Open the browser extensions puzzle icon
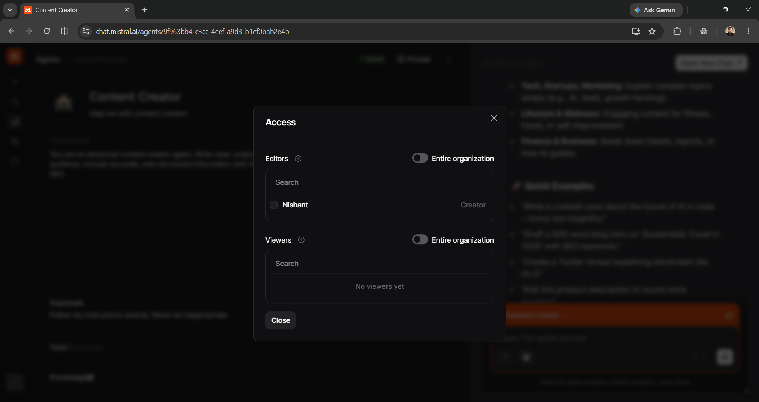Viewport: 759px width, 402px height. click(677, 31)
